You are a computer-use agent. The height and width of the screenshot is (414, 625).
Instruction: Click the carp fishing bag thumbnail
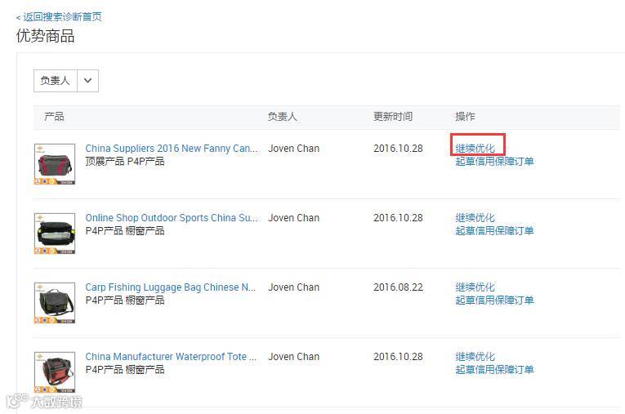[x=55, y=302]
